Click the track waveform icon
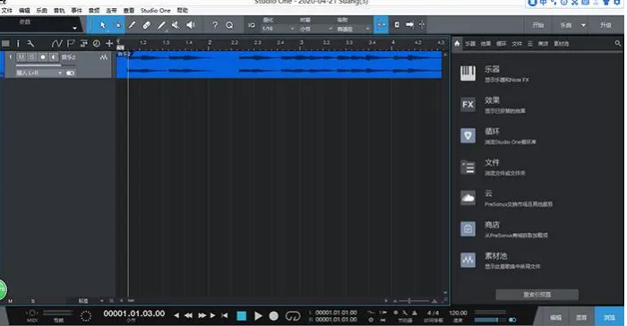The height and width of the screenshot is (326, 627). pyautogui.click(x=104, y=57)
